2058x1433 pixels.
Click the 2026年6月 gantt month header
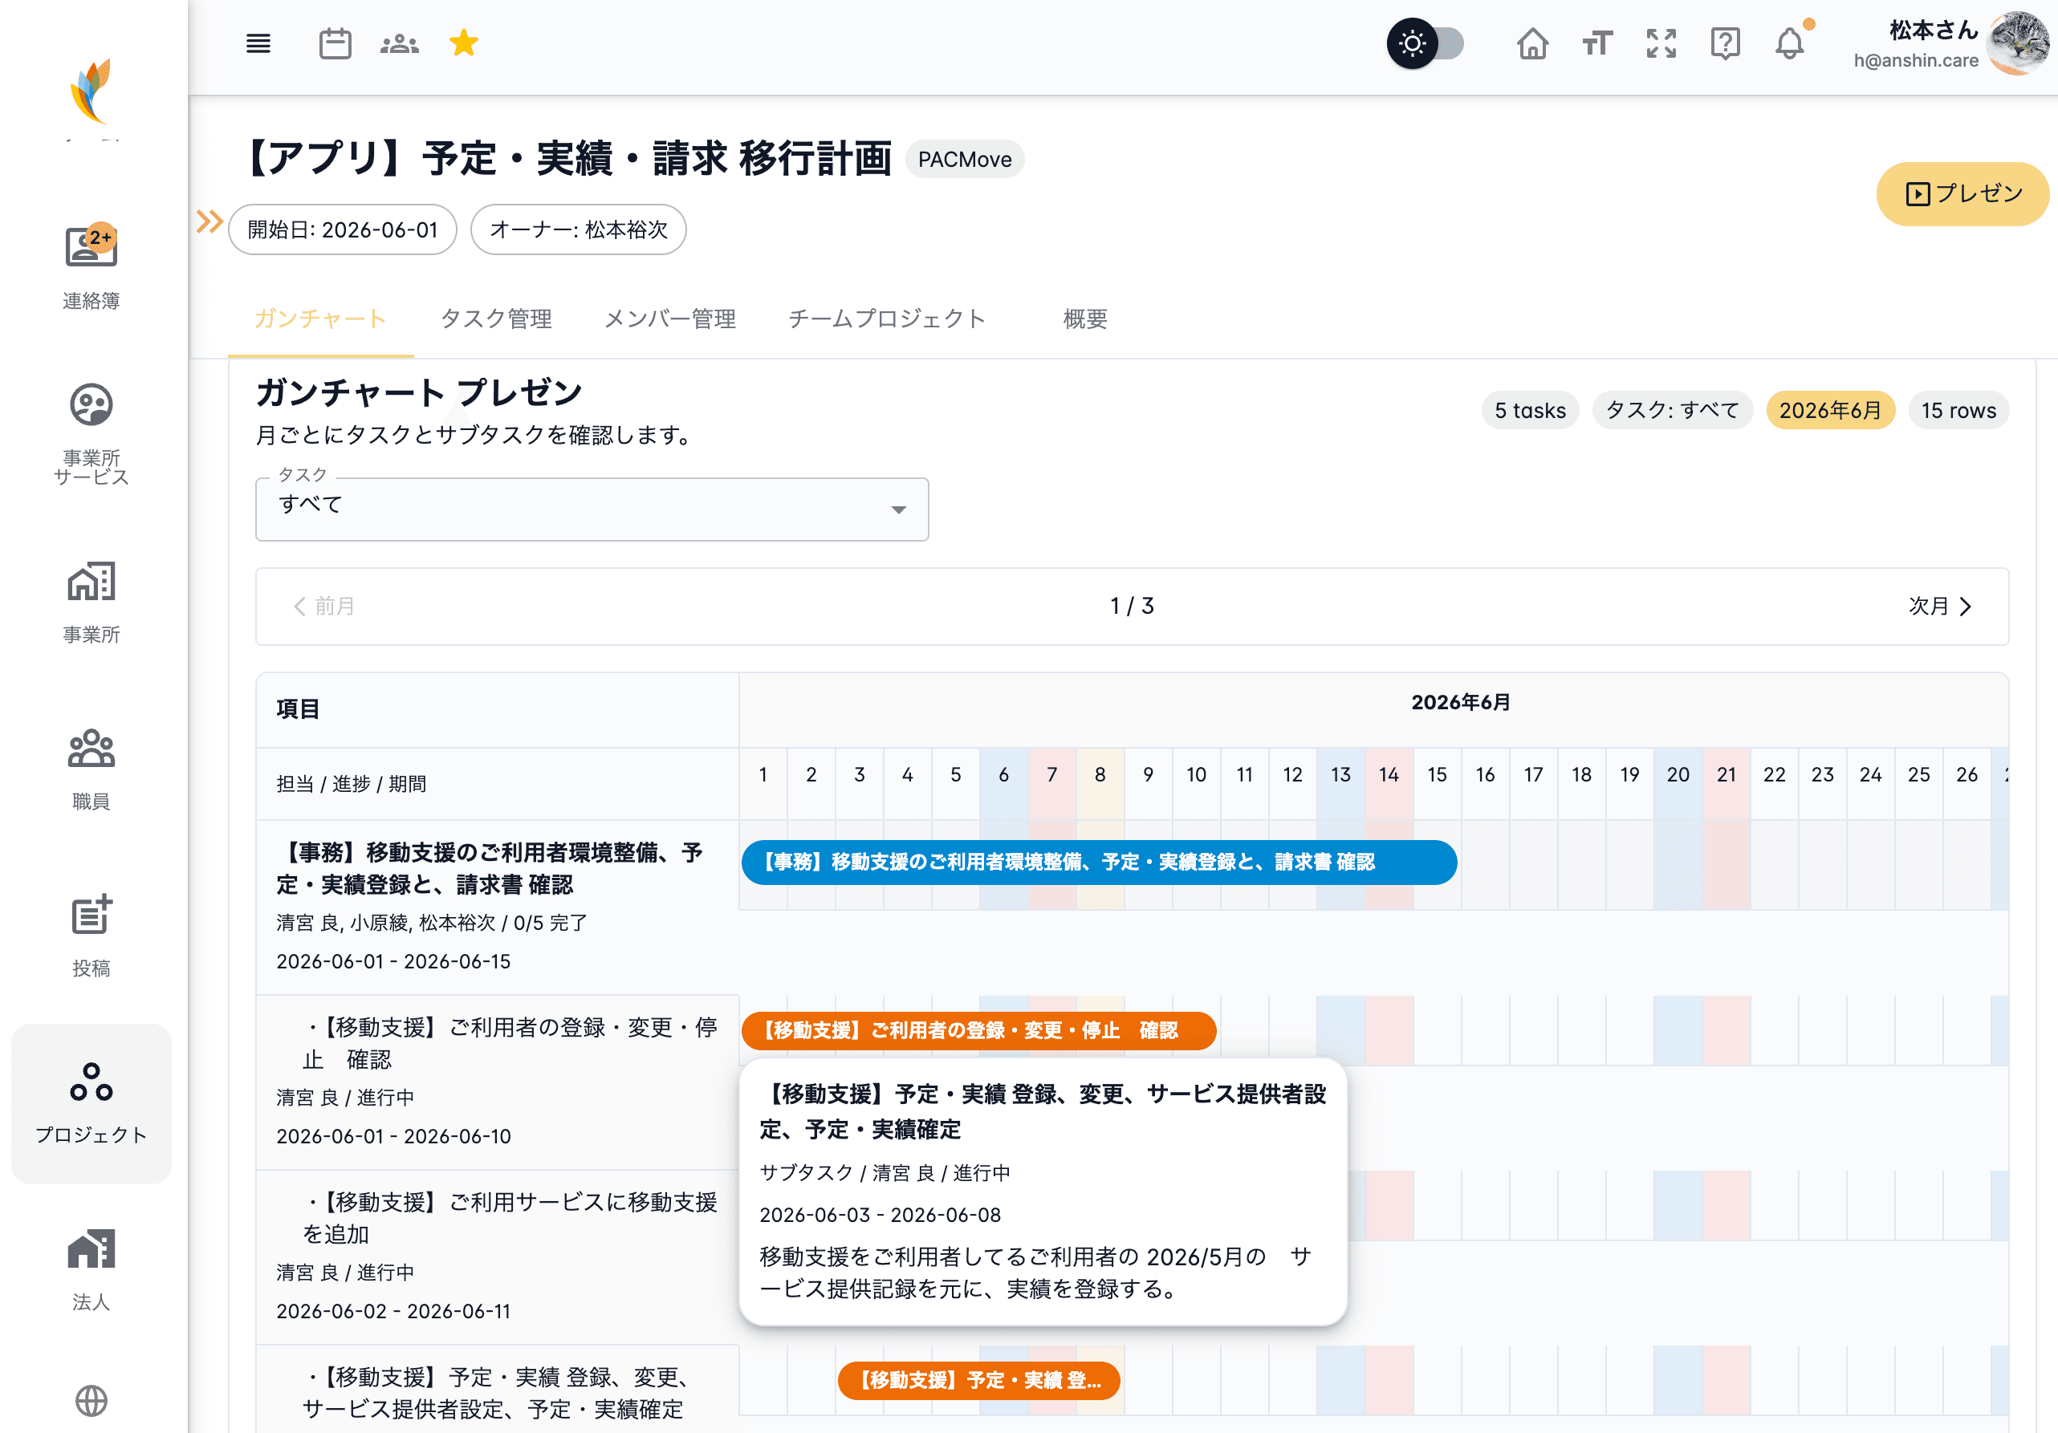click(1460, 703)
